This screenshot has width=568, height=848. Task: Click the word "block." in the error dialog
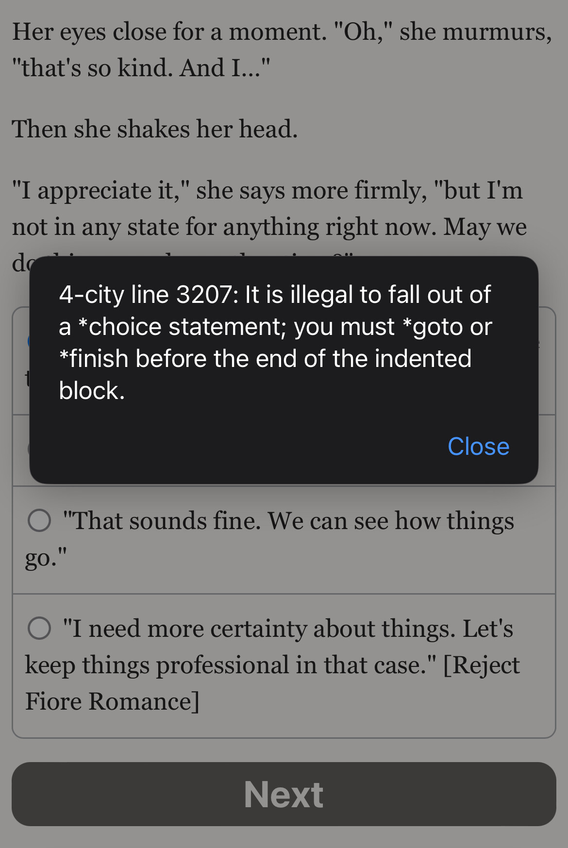(x=92, y=391)
